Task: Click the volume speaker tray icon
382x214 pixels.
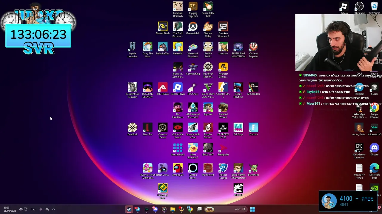Action: click(21, 209)
